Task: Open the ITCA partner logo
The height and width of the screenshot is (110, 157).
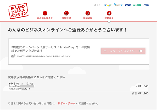Action: [x=146, y=5]
